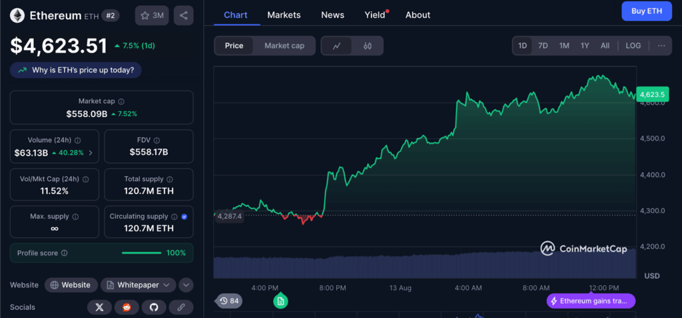Viewport: 682px width, 318px height.
Task: Click the Profile score progress bar
Action: [141, 253]
